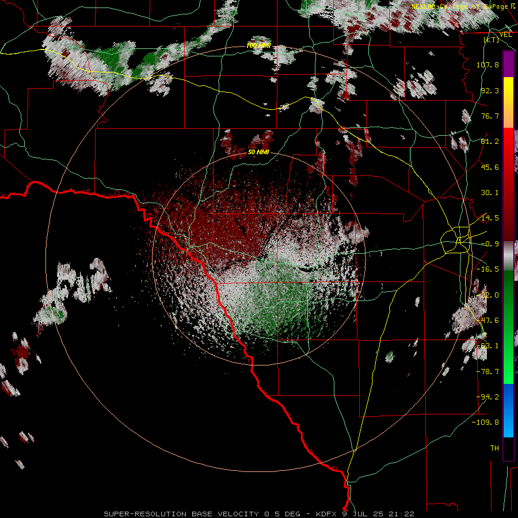
Task: Click the NEXLAB-College of DuPage credit text
Action: [x=463, y=6]
